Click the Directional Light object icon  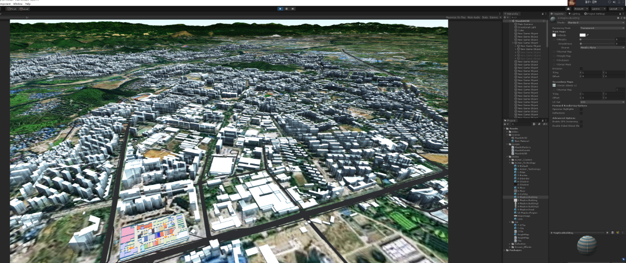click(515, 27)
